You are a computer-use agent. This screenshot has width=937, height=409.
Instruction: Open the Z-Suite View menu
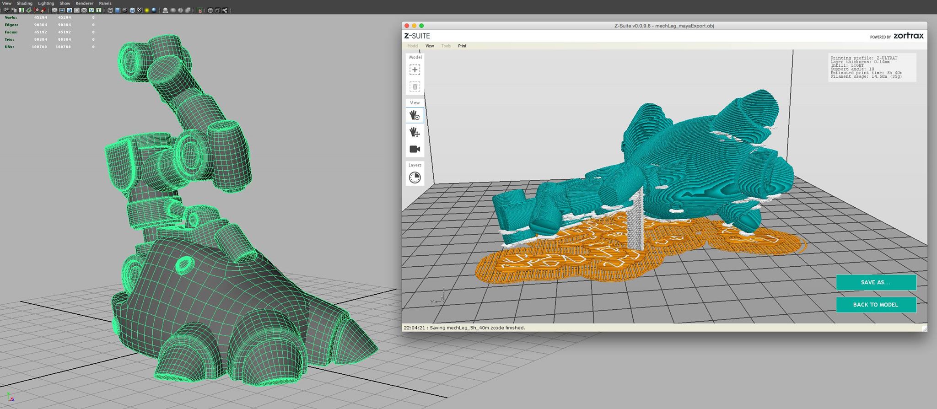pos(430,46)
